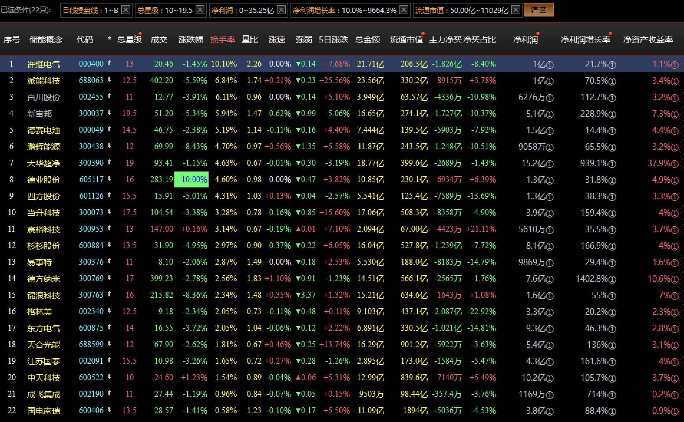Click the 净买占比 column header
684x422 pixels.
click(480, 39)
